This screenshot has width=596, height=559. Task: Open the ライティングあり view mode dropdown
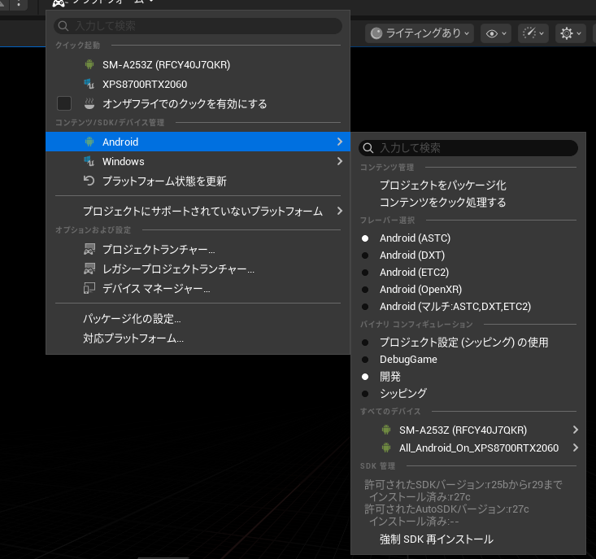(420, 33)
